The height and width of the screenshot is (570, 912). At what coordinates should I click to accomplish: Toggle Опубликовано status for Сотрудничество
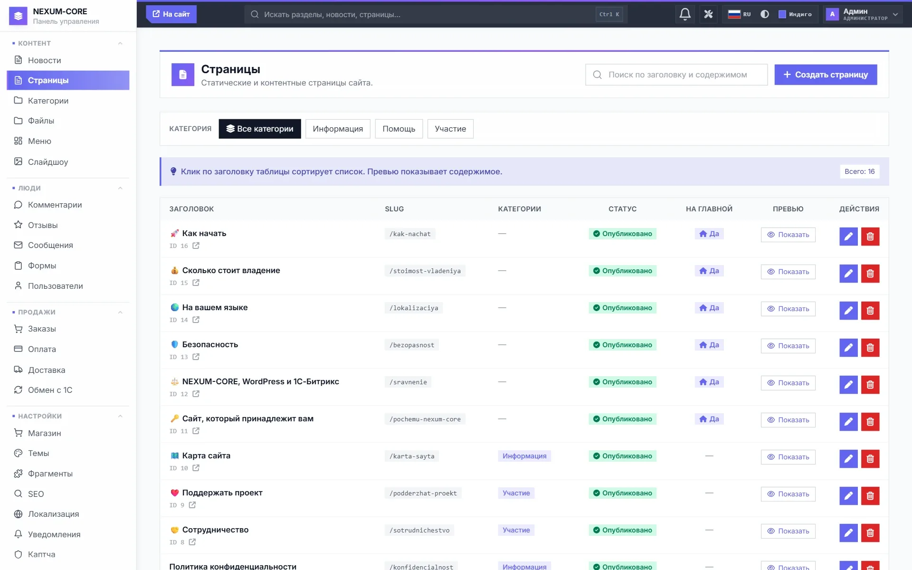[622, 530]
